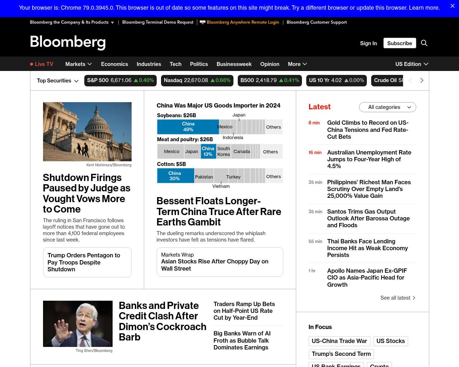Open Big Banks Warn of AI Froth
The height and width of the screenshot is (367, 459).
242,340
